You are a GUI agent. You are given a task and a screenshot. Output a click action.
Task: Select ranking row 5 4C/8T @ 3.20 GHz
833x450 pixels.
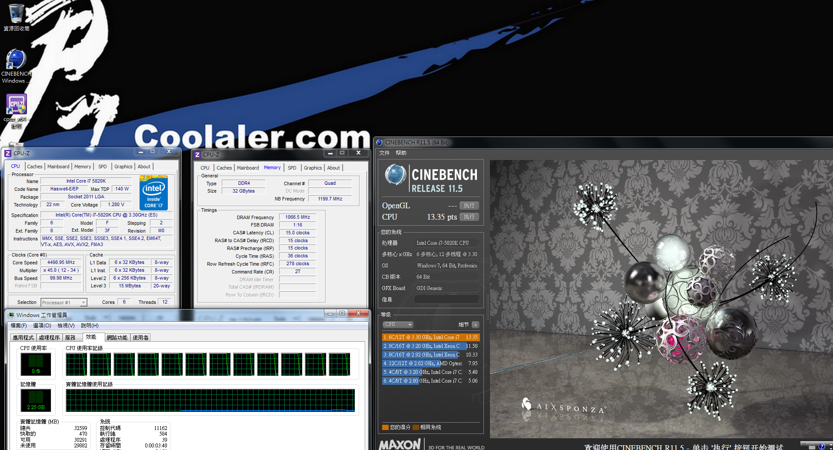431,372
